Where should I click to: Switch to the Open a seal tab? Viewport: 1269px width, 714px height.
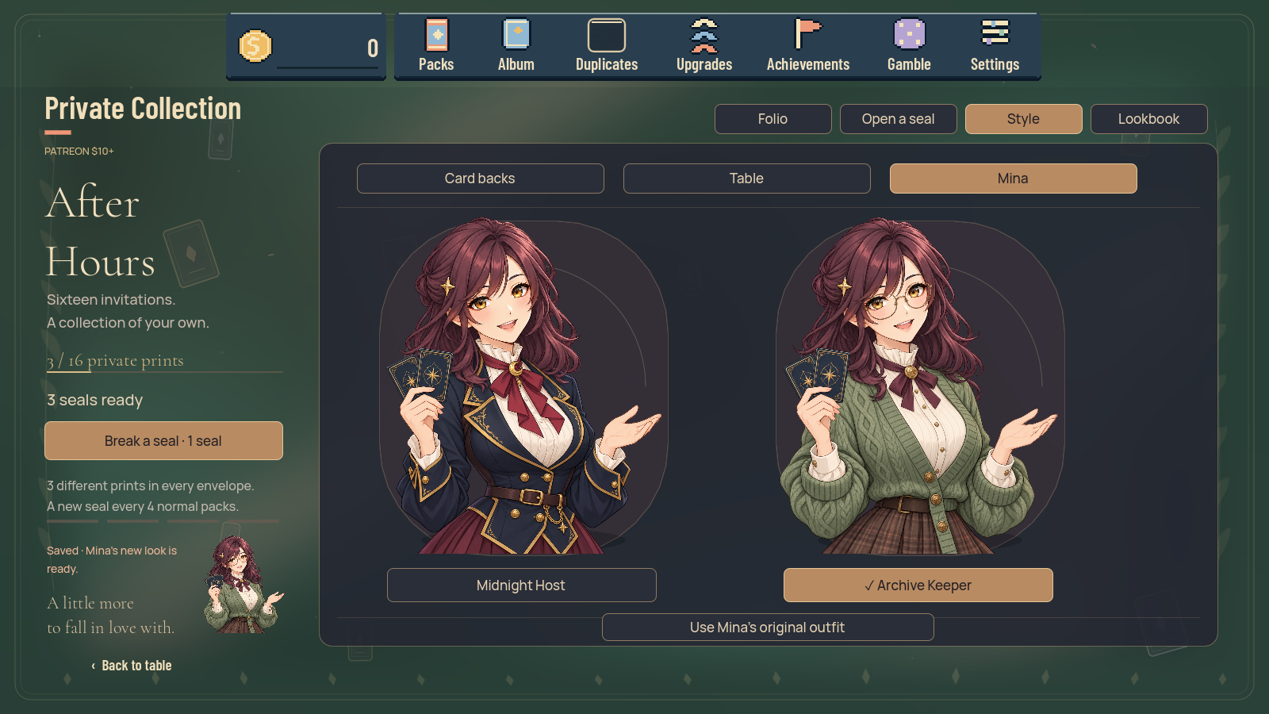click(899, 119)
